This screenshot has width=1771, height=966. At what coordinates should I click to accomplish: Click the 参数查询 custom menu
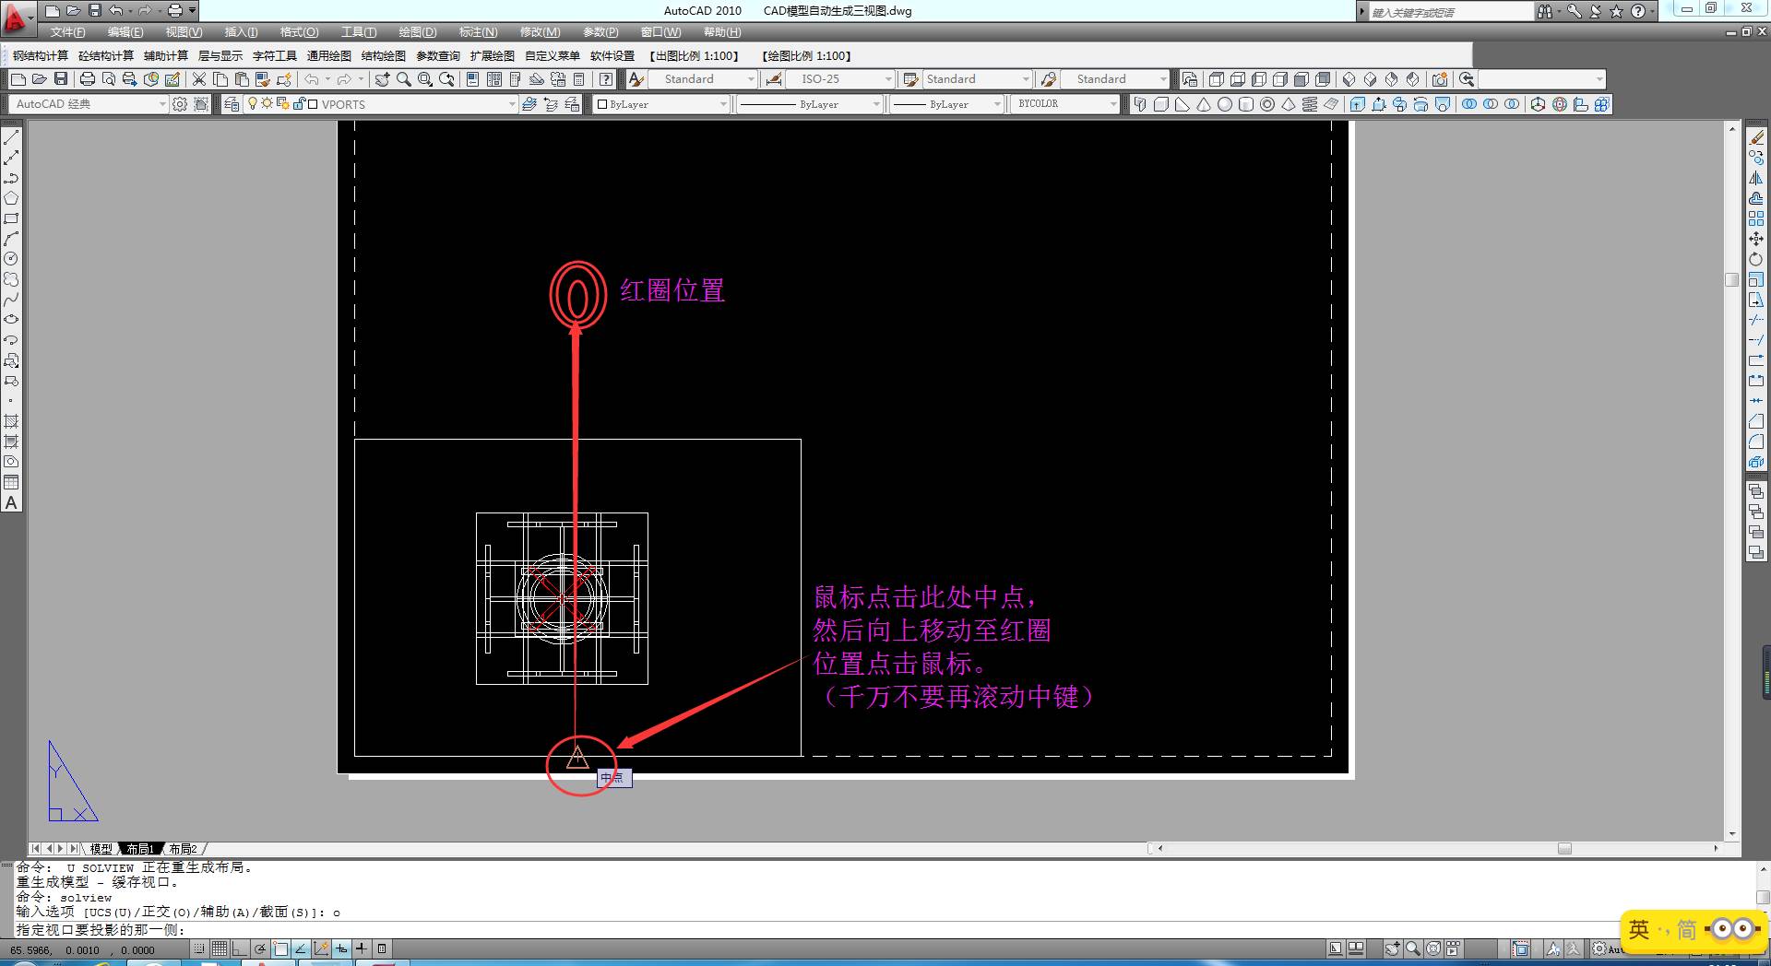[438, 56]
